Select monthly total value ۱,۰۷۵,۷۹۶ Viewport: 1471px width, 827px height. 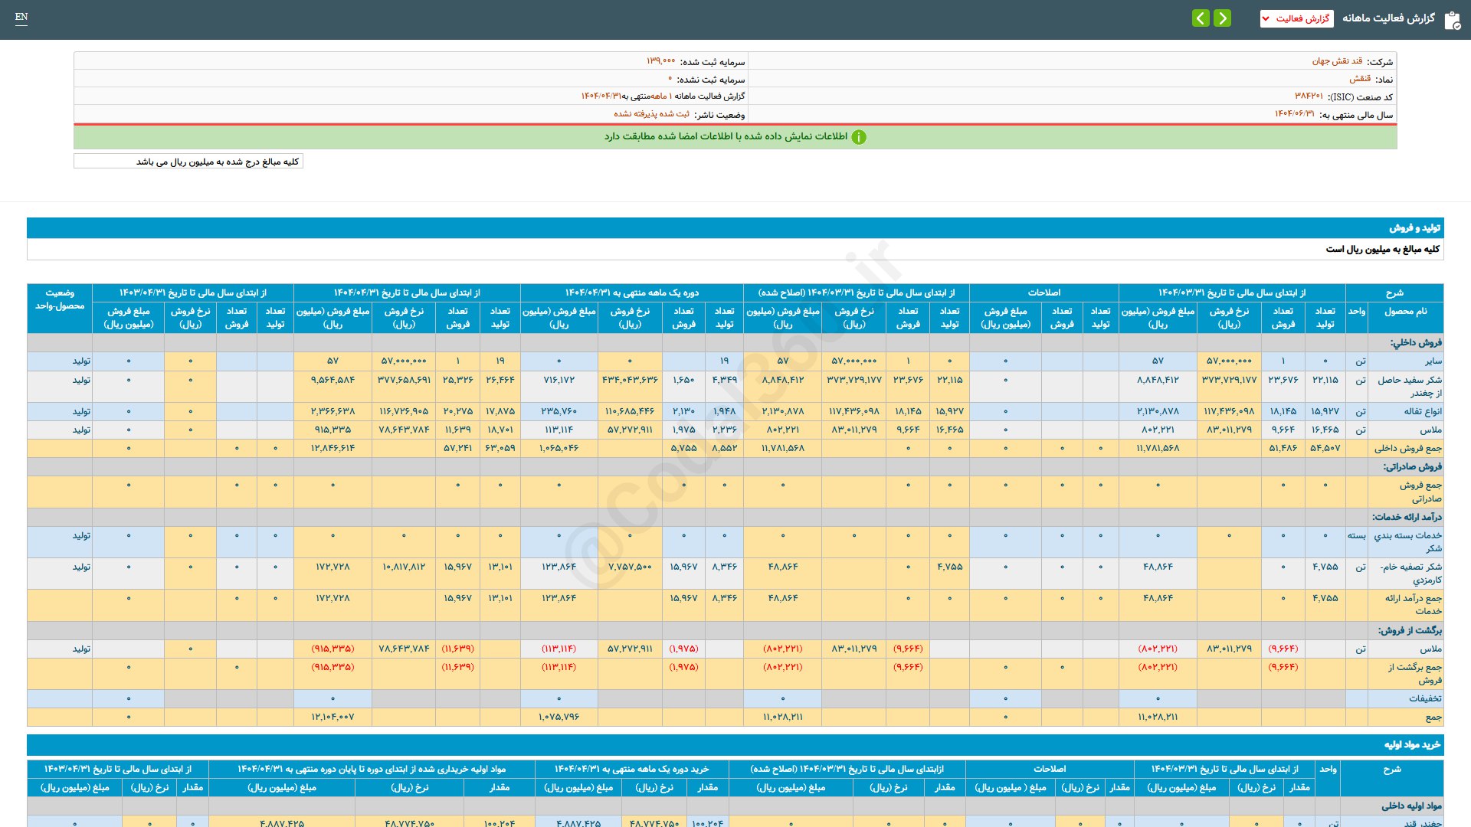click(559, 717)
